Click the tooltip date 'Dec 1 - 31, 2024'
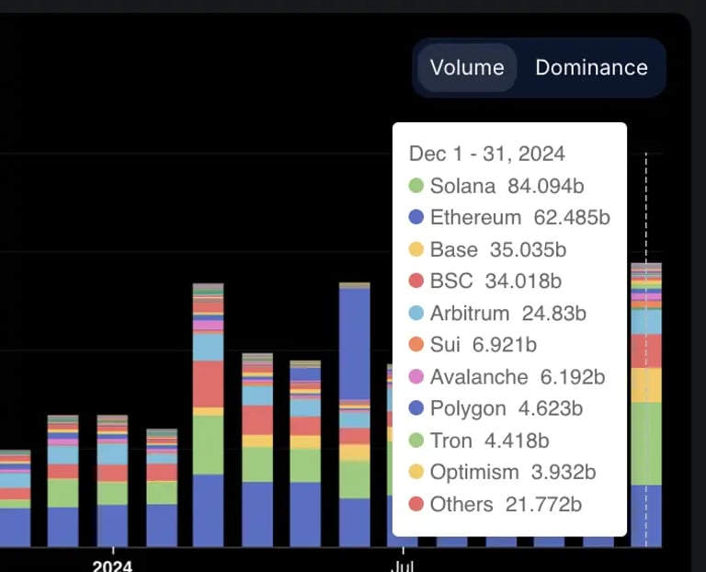Image resolution: width=706 pixels, height=572 pixels. 486,154
